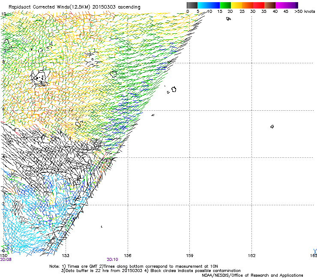
Task: Click the brown 35-40 knots legend swatch
Action: point(270,5)
